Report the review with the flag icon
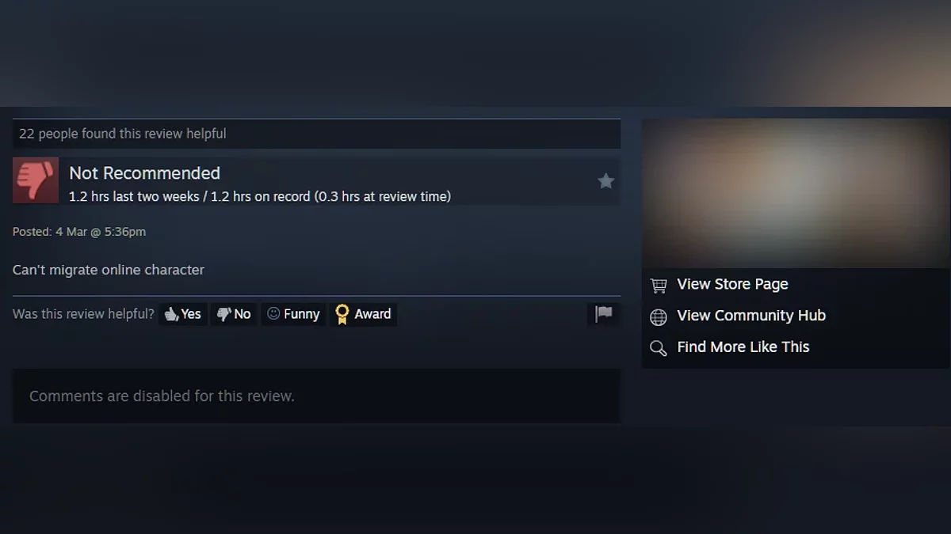This screenshot has width=951, height=534. click(x=604, y=314)
